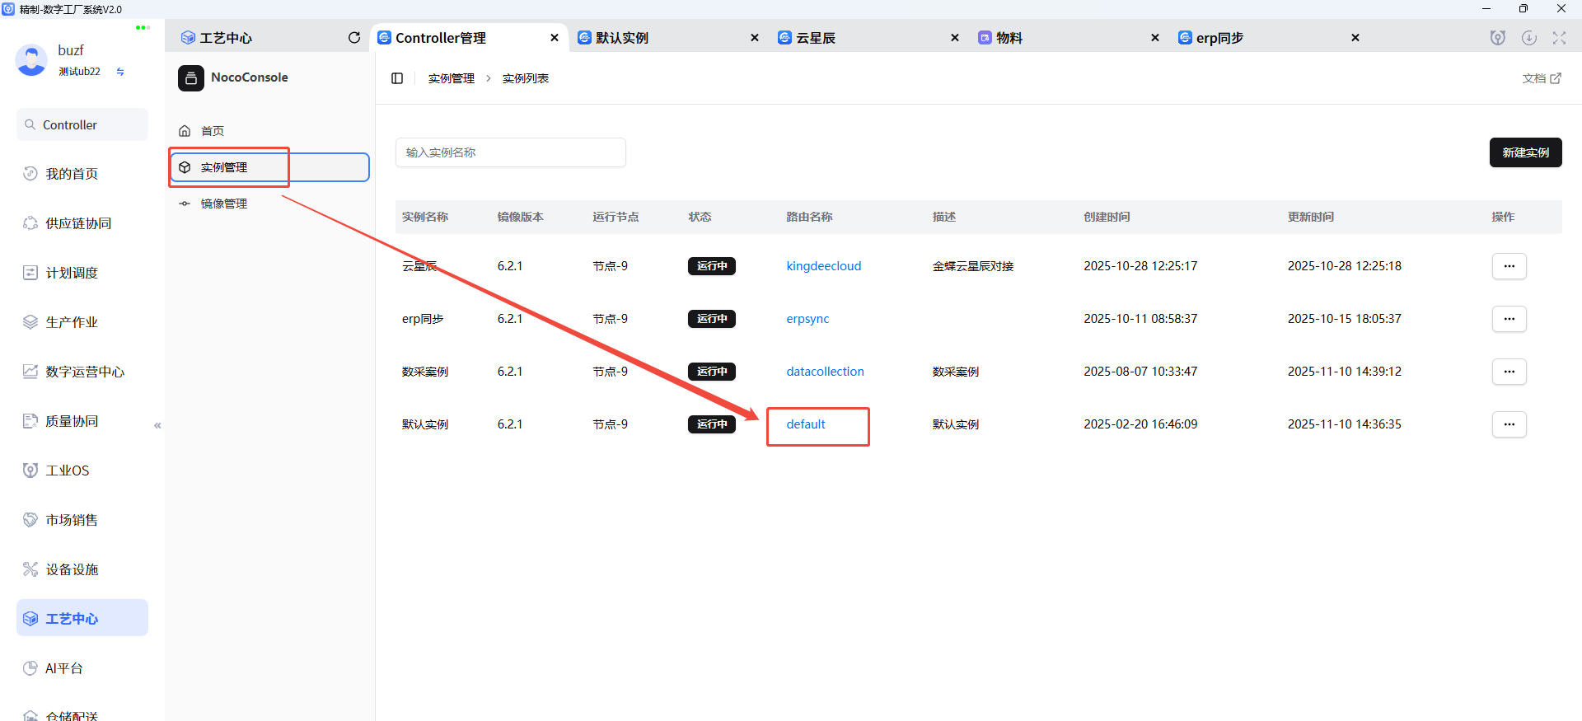Screen dimensions: 1582x721
Task: Close the 默认实例 tab
Action: pyautogui.click(x=755, y=38)
